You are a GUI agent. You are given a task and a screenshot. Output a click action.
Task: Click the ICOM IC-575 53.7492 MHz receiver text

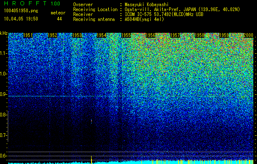[x=164, y=14]
